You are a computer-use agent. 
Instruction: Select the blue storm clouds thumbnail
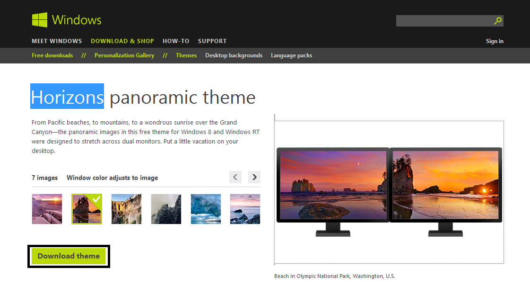[206, 209]
